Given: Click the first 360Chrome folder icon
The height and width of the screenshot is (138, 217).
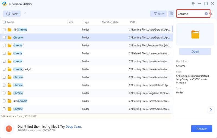Looking at the screenshot, I should (9, 30).
